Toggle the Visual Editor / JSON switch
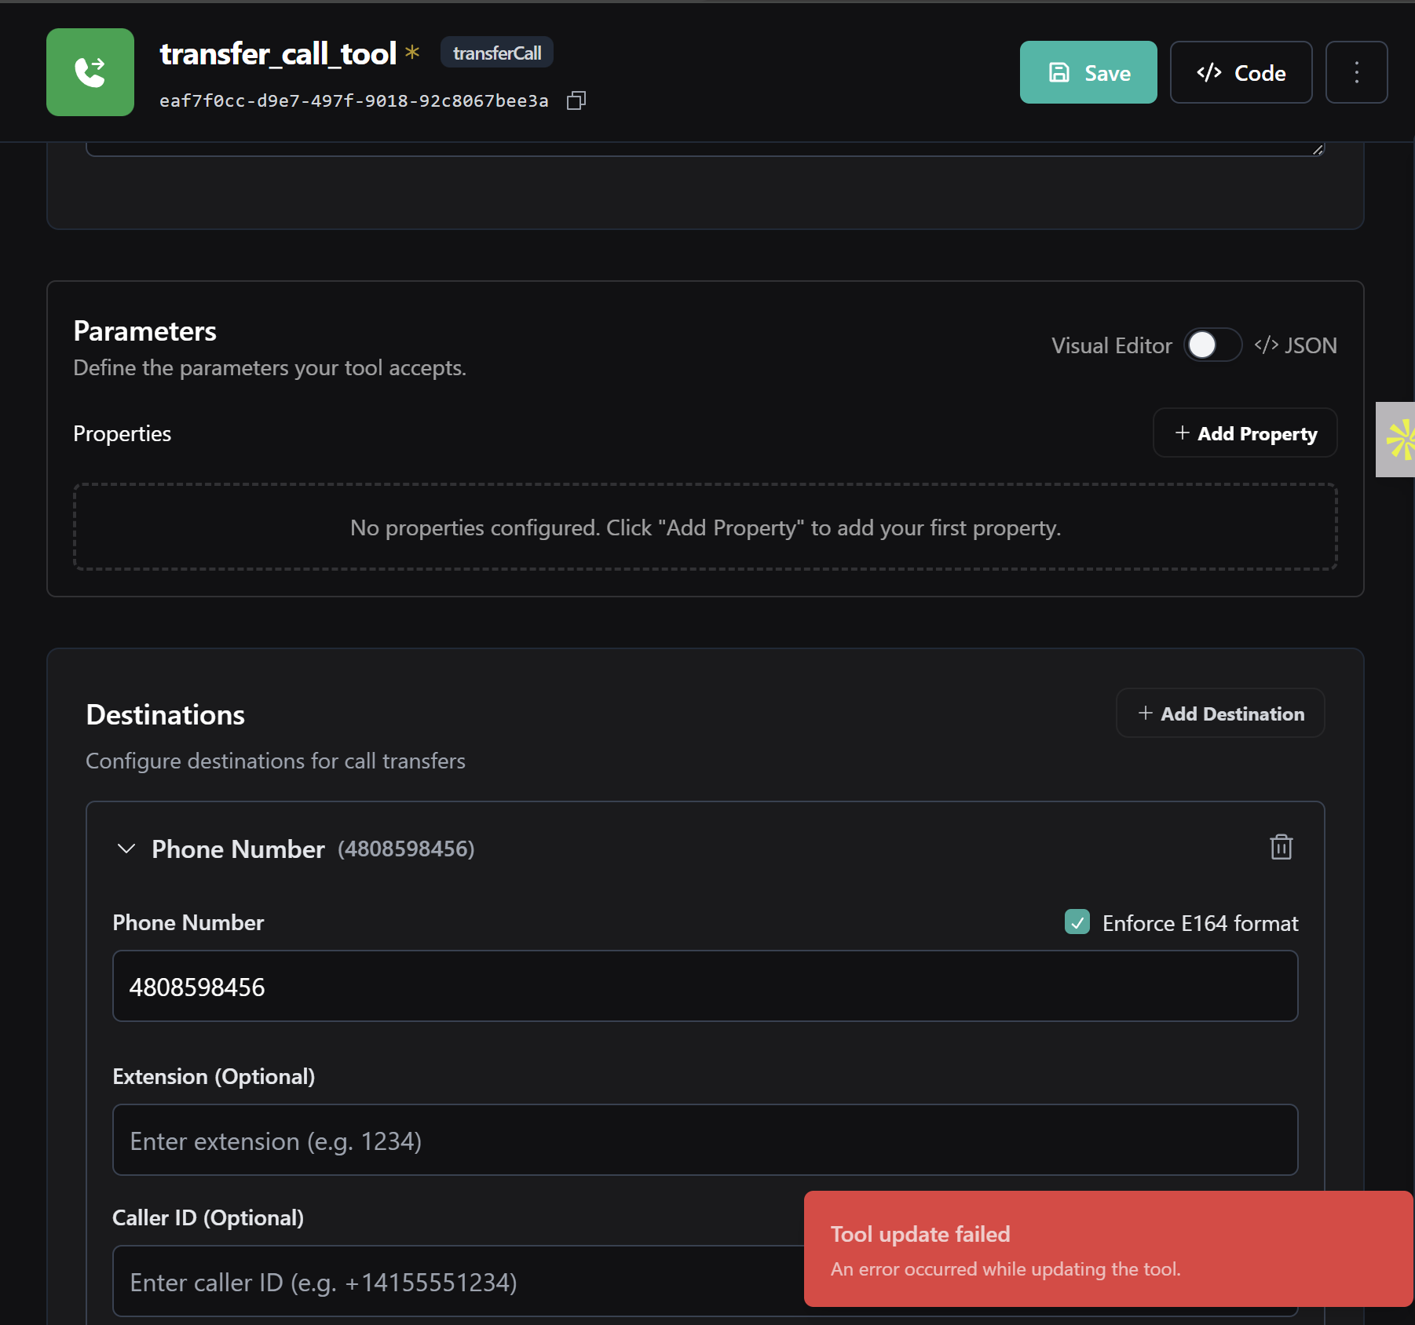The width and height of the screenshot is (1415, 1325). click(1212, 345)
